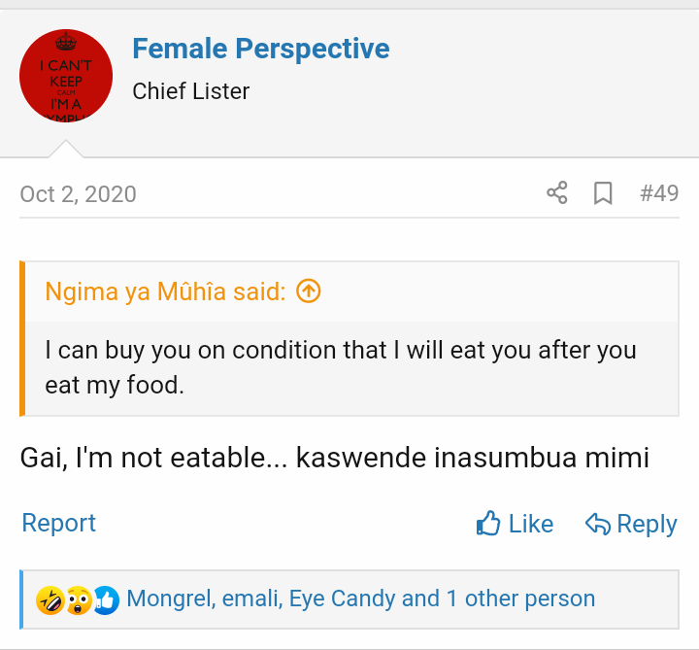Jump to the quoted post using the up-arrow icon
699x650 pixels.
[308, 291]
